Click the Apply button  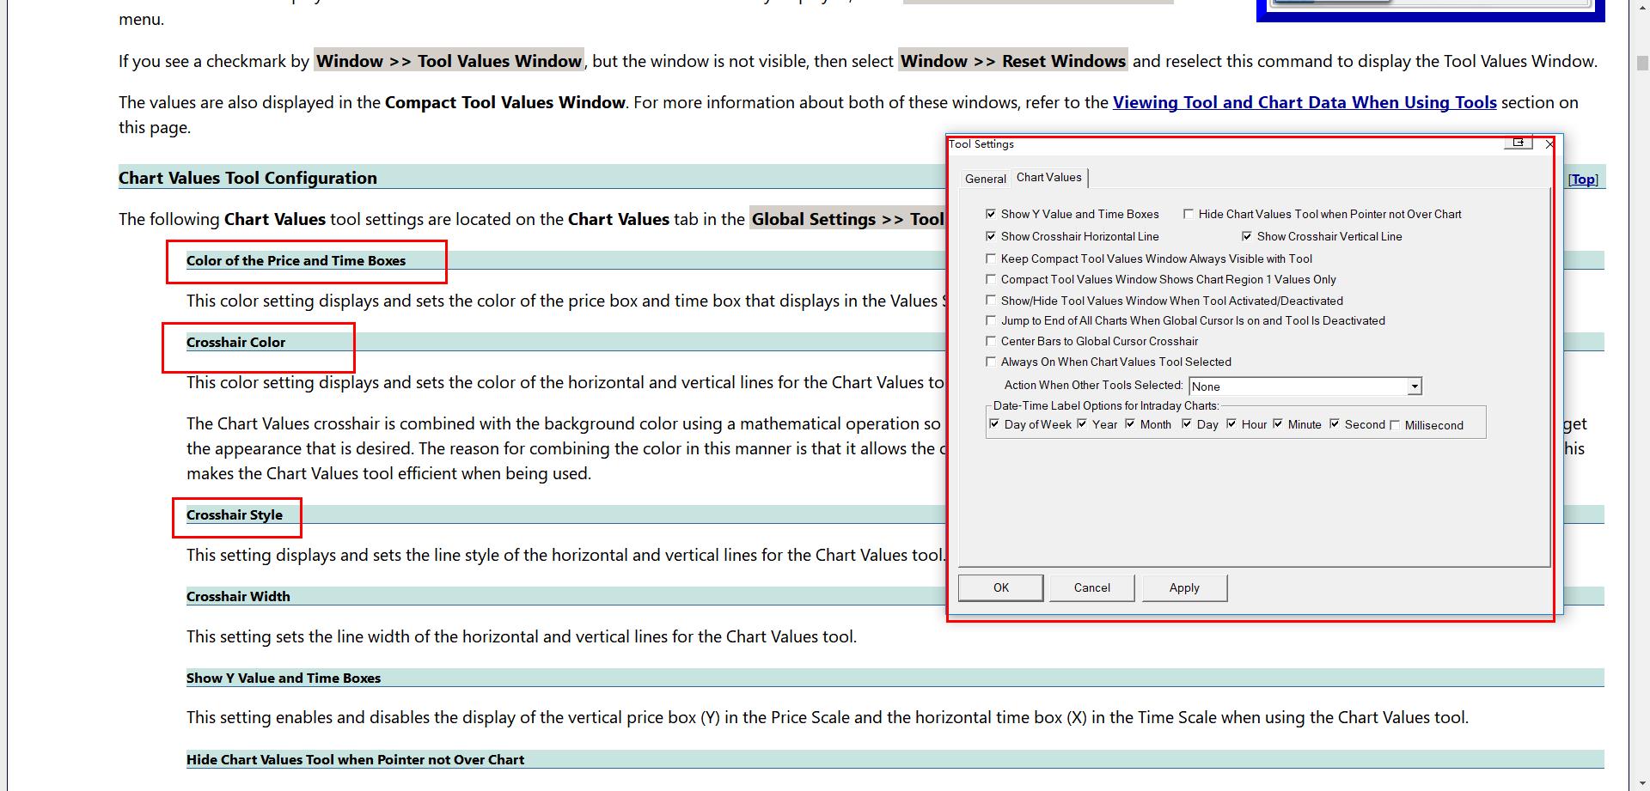pyautogui.click(x=1184, y=587)
